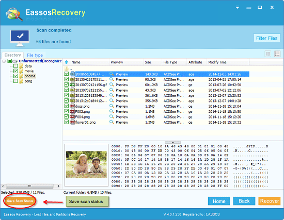The width and height of the screenshot is (284, 220).
Task: Open the parent '..' folder entry
Action: click(x=69, y=69)
